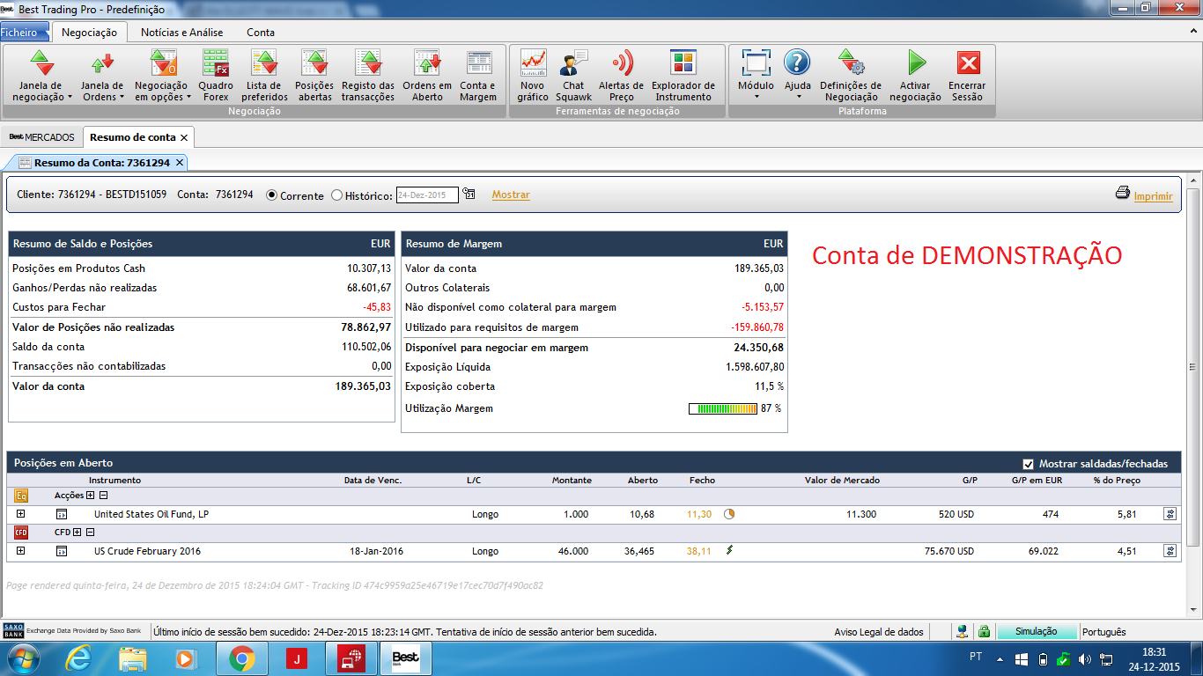
Task: Expand the US Crude February 2016 row
Action: (21, 551)
